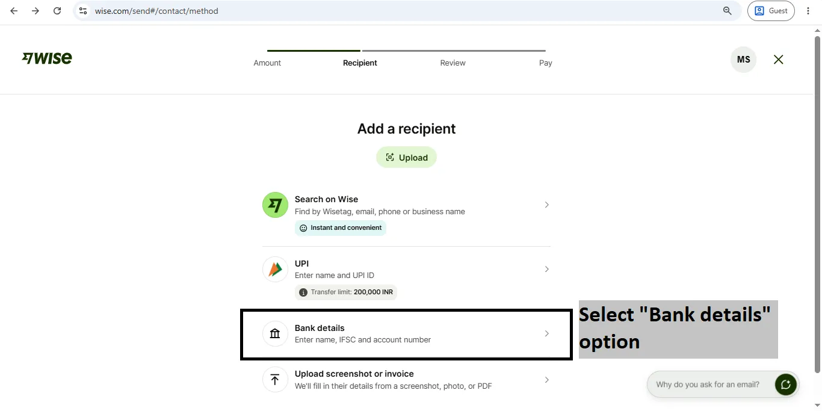822x411 pixels.
Task: Click the bank building icon
Action: (x=275, y=333)
